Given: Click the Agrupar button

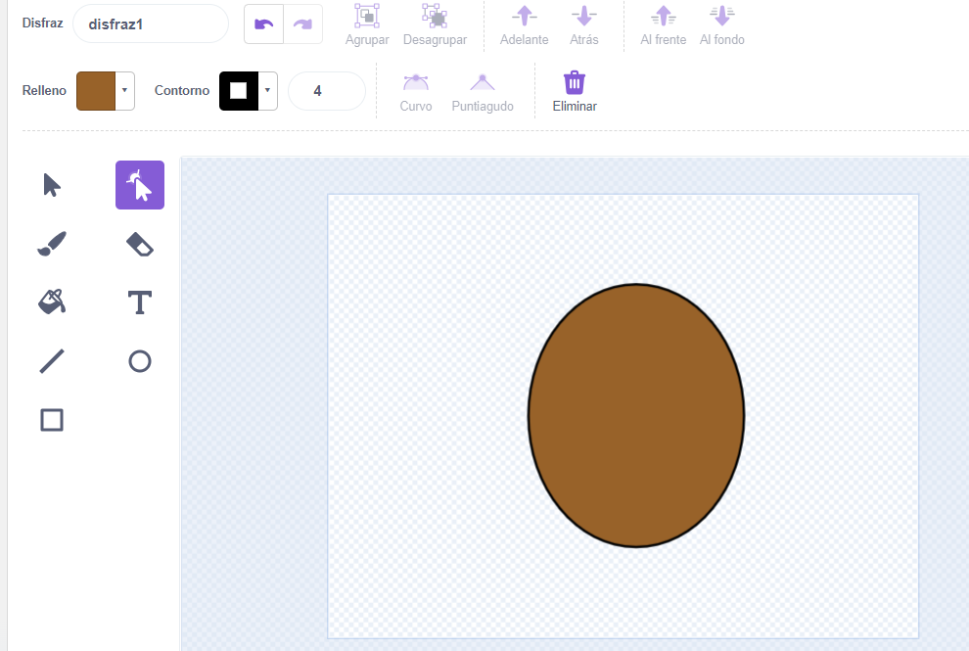Looking at the screenshot, I should (367, 24).
